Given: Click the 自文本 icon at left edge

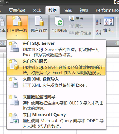Looking at the screenshot, I should [2, 21].
